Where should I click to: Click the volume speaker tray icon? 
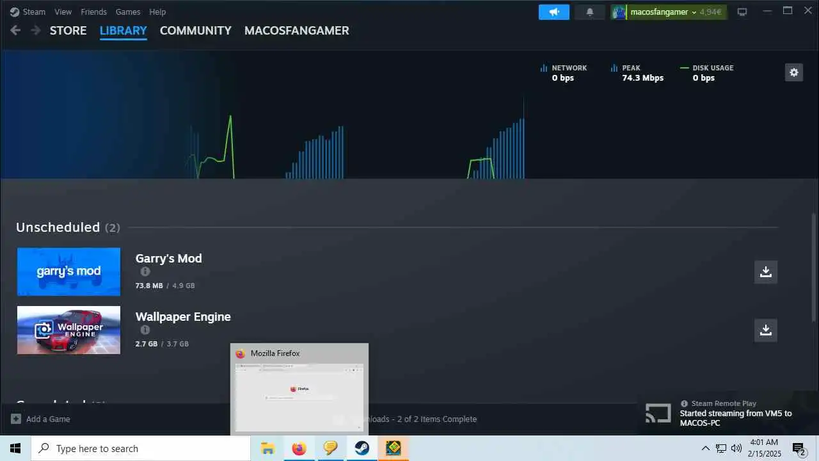point(736,448)
